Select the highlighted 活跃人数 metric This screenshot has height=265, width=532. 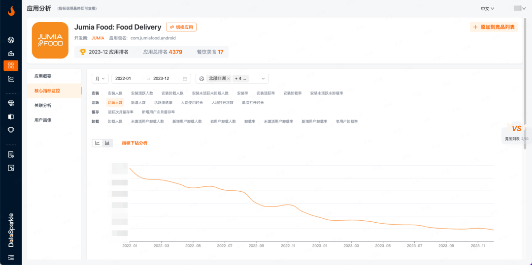click(115, 103)
